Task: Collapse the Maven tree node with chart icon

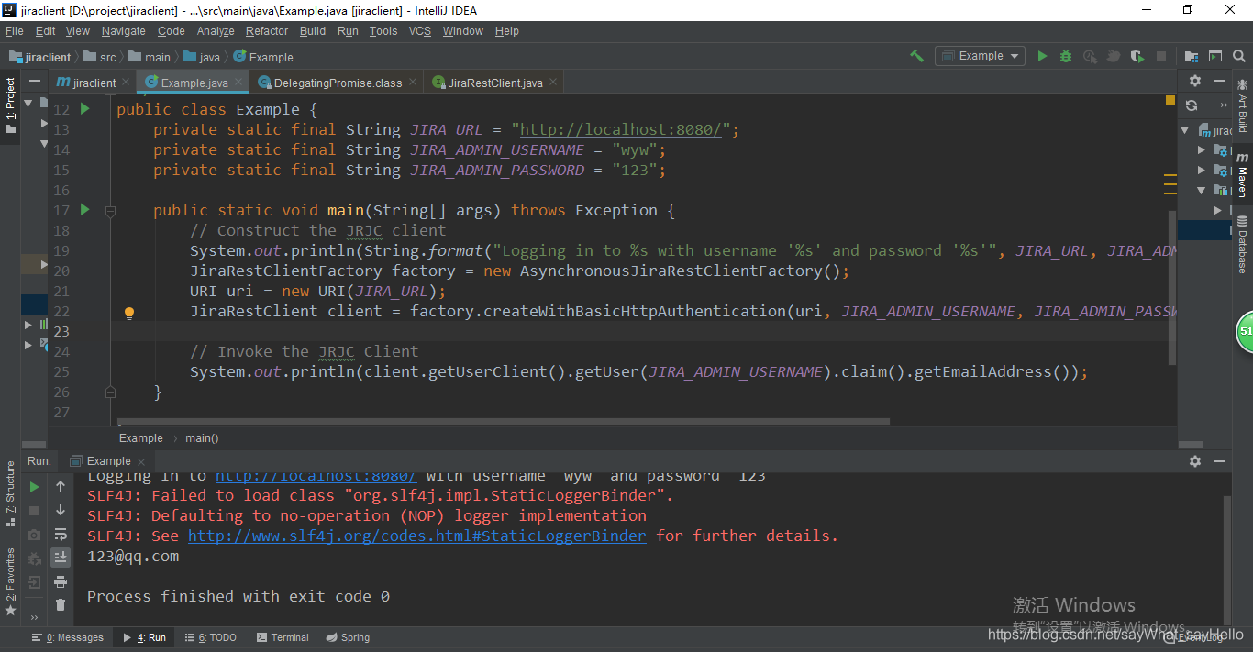Action: click(x=1202, y=190)
